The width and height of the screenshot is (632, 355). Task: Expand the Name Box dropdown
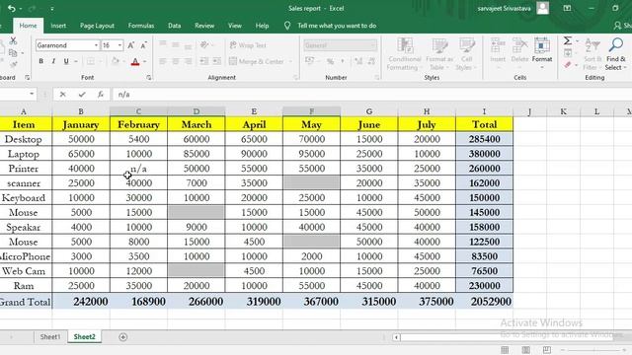click(x=32, y=94)
